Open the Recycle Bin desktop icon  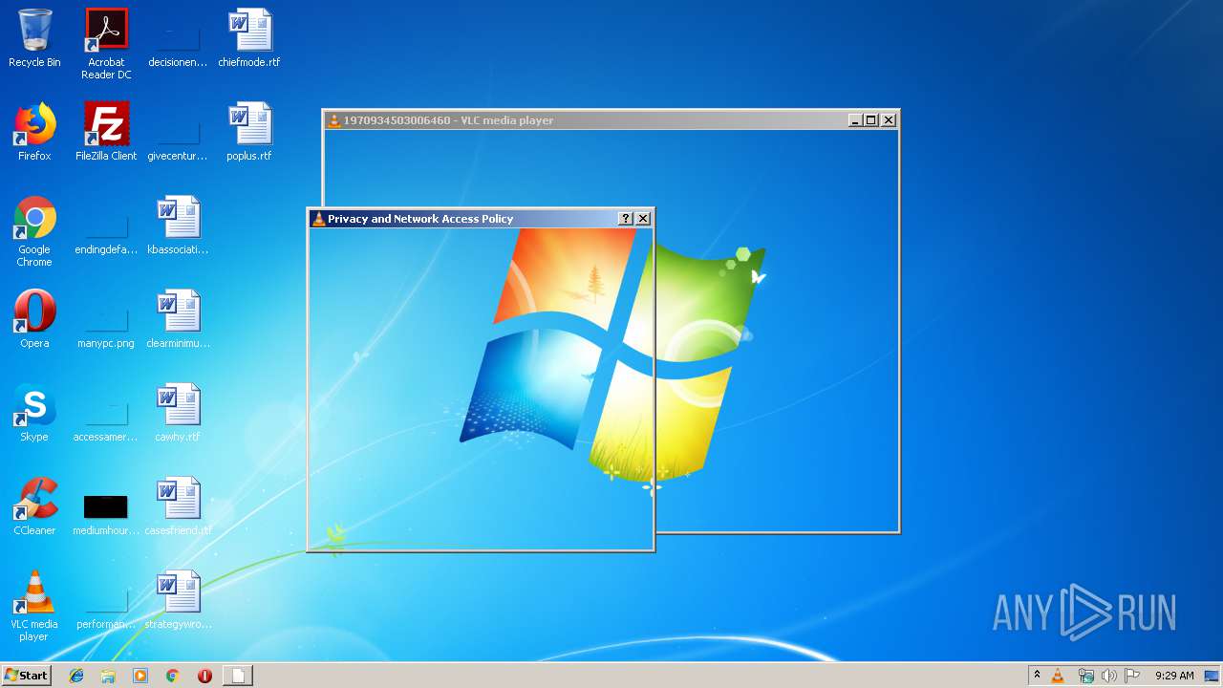34,38
